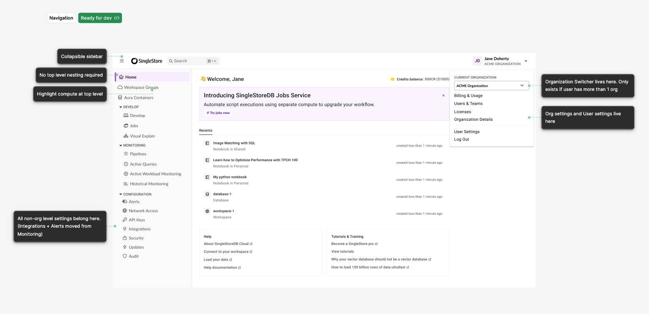Open the Help documentation link
649x314 pixels.
222,268
